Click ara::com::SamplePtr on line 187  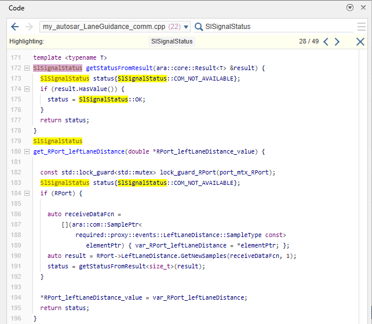[x=105, y=224]
